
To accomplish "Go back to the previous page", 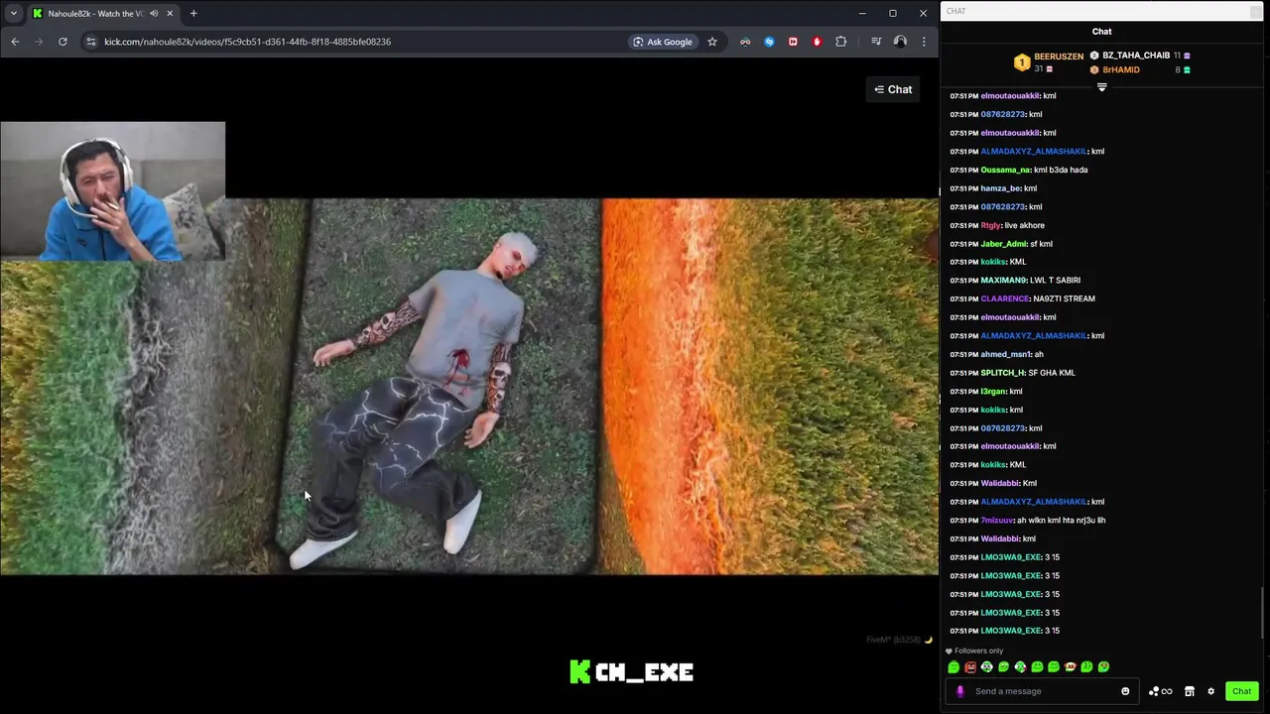I will pos(15,42).
